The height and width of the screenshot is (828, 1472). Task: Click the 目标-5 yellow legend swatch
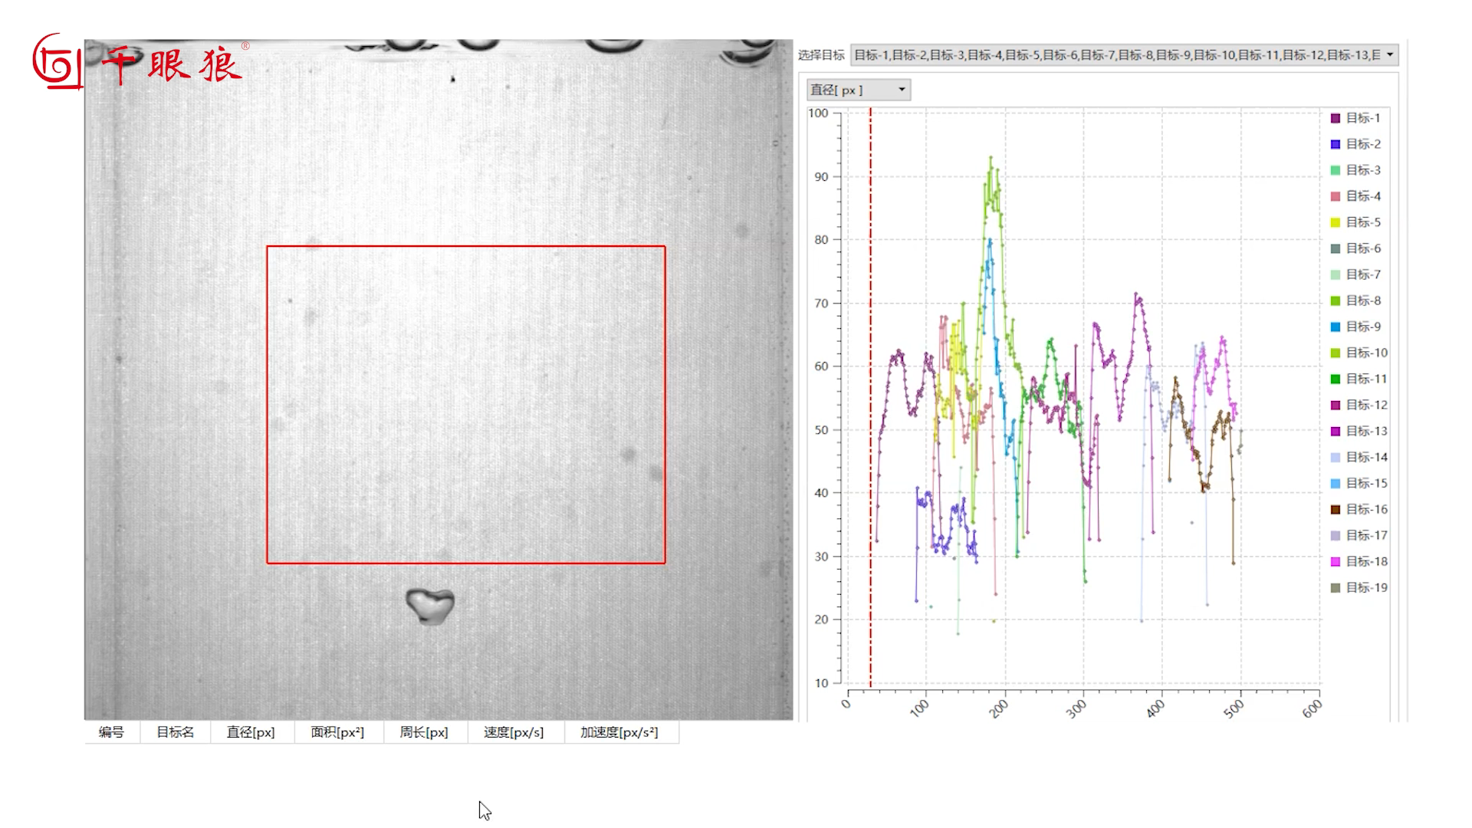coord(1336,222)
